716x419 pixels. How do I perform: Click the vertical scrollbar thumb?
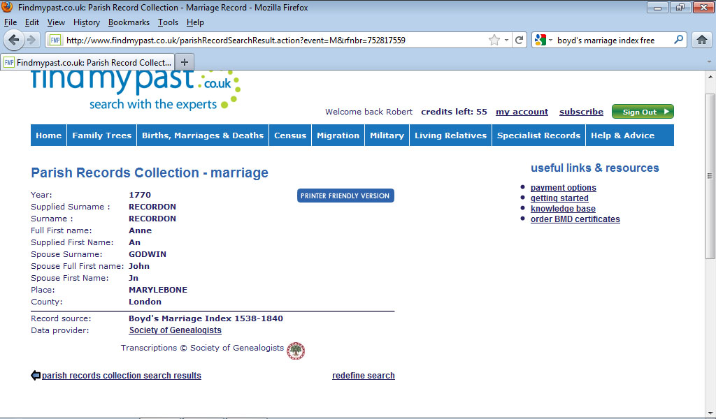[710, 176]
